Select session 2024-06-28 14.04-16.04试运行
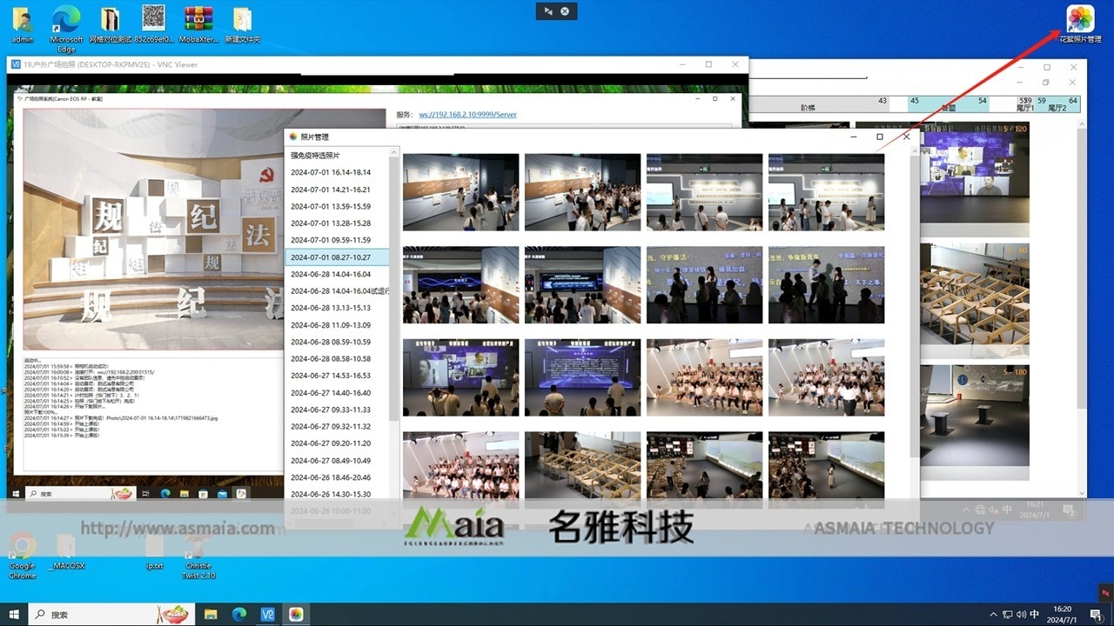The width and height of the screenshot is (1114, 626). (337, 291)
